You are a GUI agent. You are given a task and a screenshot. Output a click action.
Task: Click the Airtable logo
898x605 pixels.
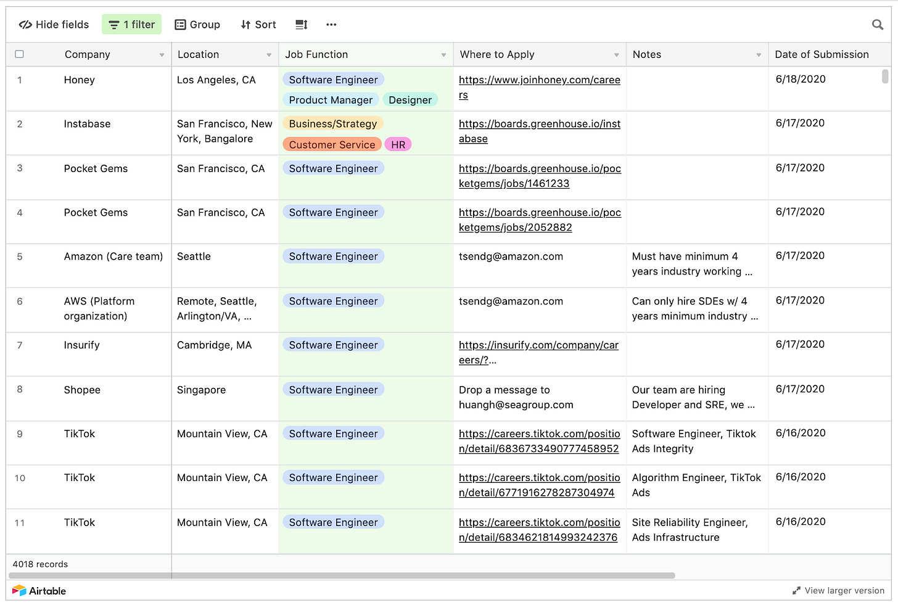[x=39, y=591]
